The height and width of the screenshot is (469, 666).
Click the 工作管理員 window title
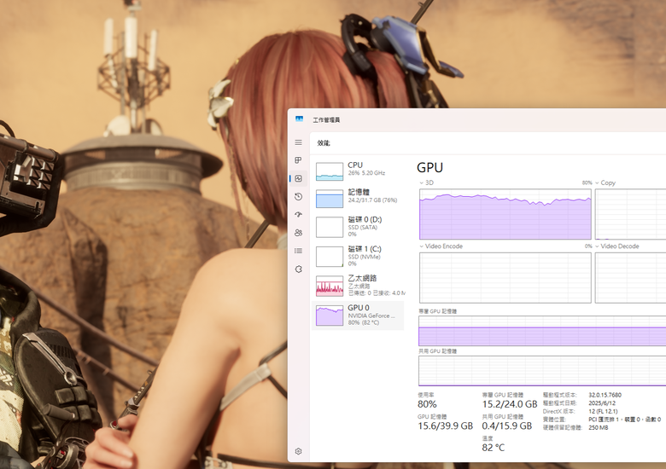coord(326,120)
